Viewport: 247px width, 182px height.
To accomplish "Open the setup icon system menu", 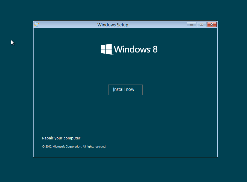I will click(x=36, y=25).
